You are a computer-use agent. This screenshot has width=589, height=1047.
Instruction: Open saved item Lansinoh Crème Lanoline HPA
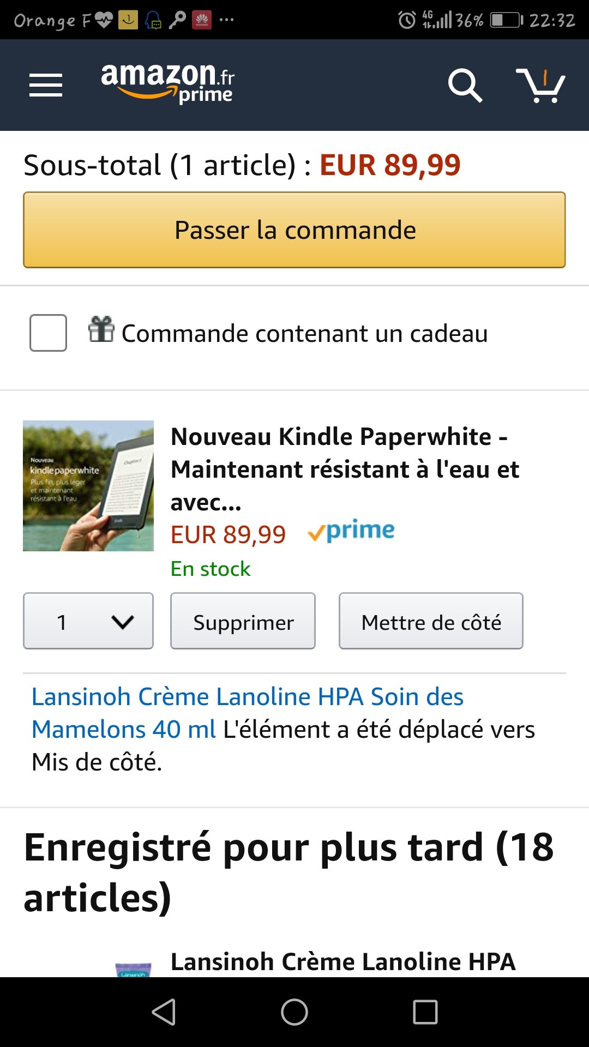(343, 962)
